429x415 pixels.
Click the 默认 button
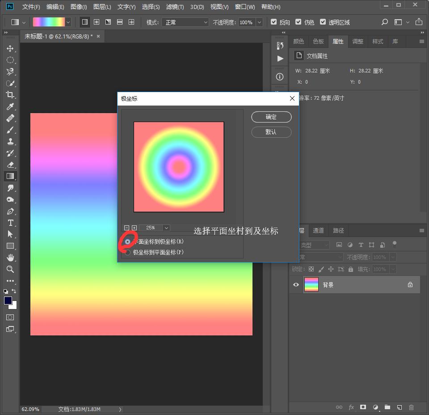[271, 132]
